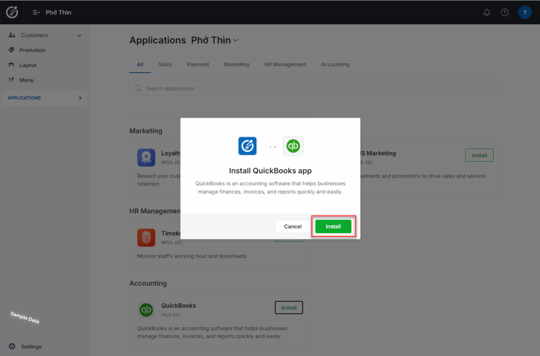This screenshot has width=540, height=356.
Task: Click the Search applications field
Action: 315,88
